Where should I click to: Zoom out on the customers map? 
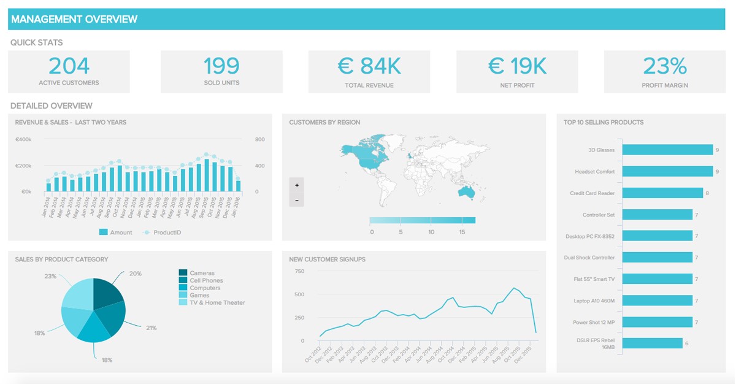click(x=296, y=200)
